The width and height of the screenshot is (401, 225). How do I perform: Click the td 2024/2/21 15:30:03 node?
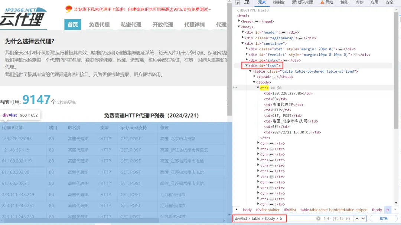point(292,132)
